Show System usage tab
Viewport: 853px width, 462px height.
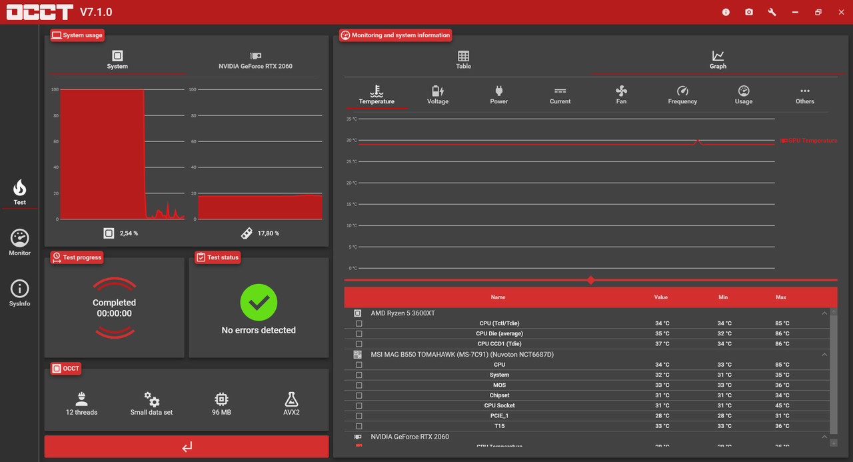(117, 60)
